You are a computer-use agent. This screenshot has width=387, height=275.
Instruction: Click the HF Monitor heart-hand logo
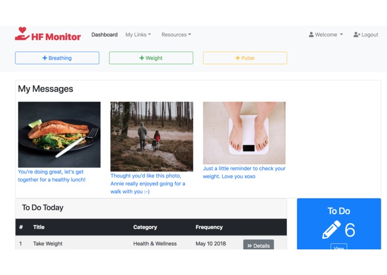pyautogui.click(x=22, y=34)
